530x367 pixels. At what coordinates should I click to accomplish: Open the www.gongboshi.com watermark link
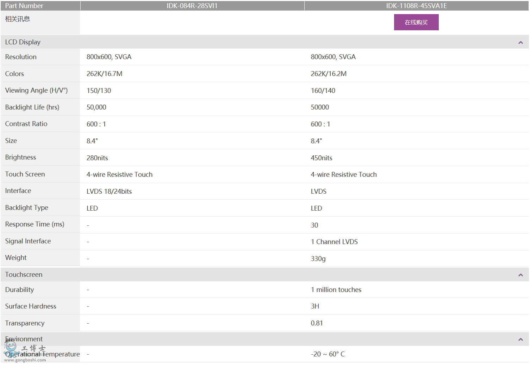tap(25, 360)
